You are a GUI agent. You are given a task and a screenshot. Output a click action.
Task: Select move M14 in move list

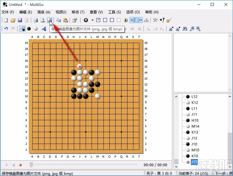click(195, 126)
